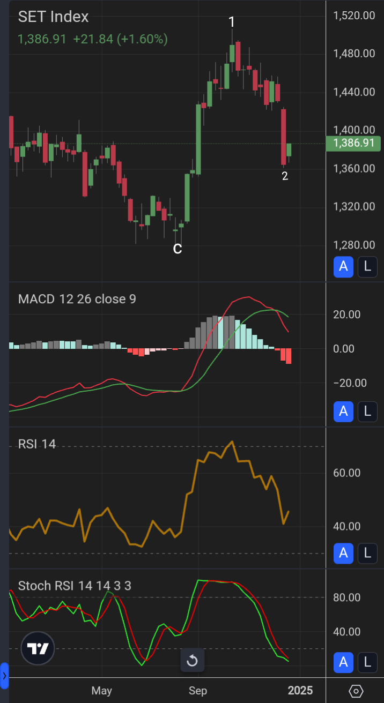Open chart settings via the hexagon gear icon
This screenshot has width=384, height=703.
[x=356, y=691]
